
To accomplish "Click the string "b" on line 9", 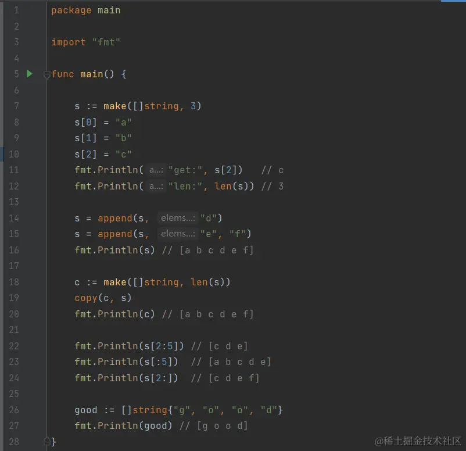I will [123, 138].
